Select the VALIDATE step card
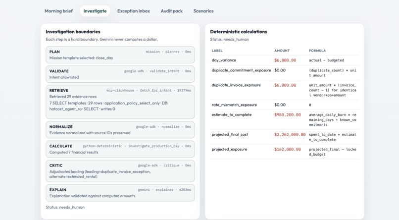The height and width of the screenshot is (220, 399). (x=120, y=74)
